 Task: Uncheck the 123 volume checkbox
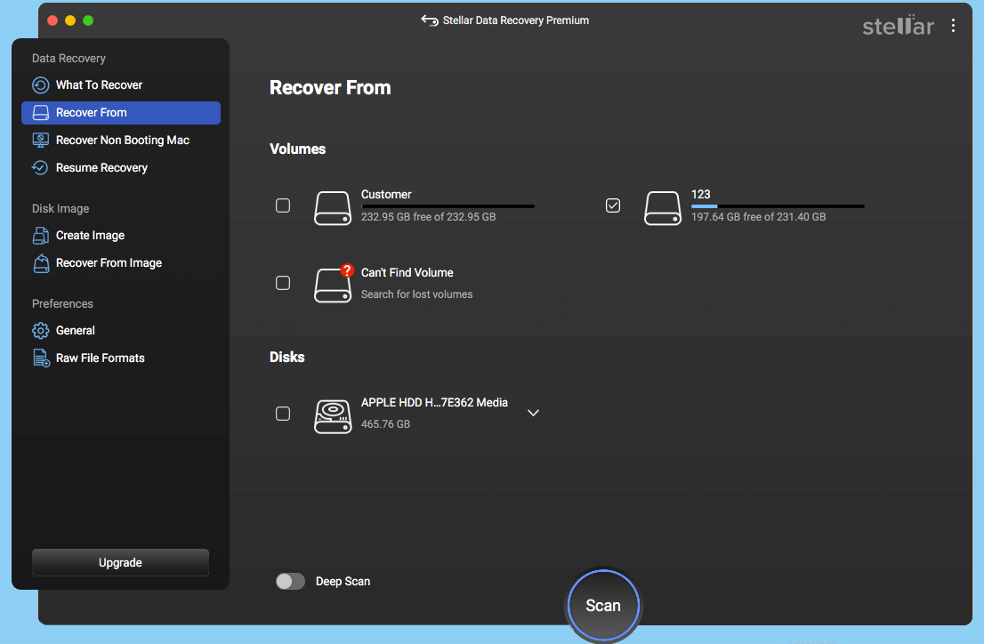point(613,205)
